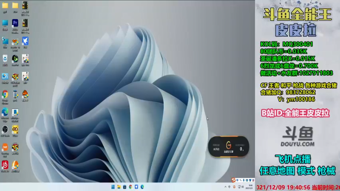Viewport: 340px width, 191px height.
Task: Open File Explorer from the taskbar
Action: [x=119, y=187]
